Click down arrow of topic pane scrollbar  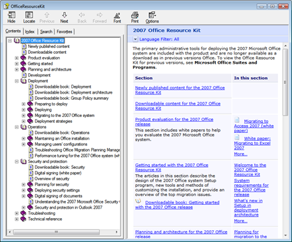(x=285, y=235)
